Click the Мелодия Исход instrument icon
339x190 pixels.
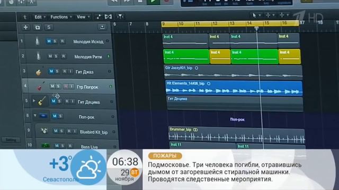37,41
